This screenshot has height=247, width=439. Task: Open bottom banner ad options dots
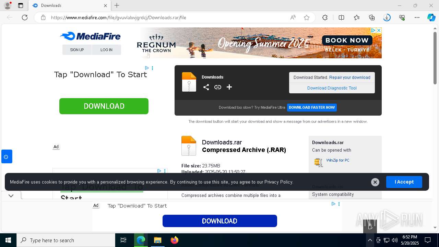(x=339, y=204)
